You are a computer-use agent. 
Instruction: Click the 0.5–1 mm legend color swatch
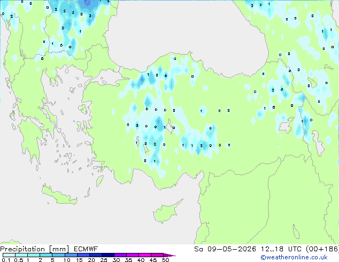point(21,255)
